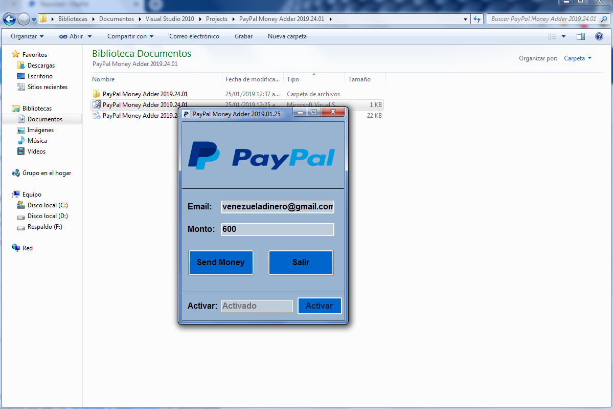Click the Documentos breadcrumb segment
The height and width of the screenshot is (409, 613).
pyautogui.click(x=117, y=19)
